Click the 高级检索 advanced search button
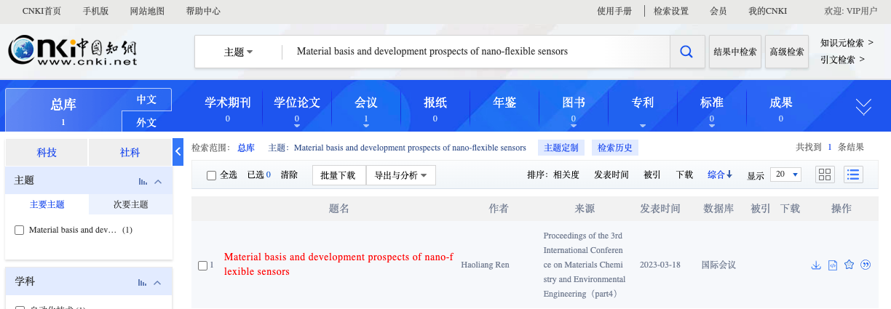891x309 pixels. pyautogui.click(x=787, y=52)
